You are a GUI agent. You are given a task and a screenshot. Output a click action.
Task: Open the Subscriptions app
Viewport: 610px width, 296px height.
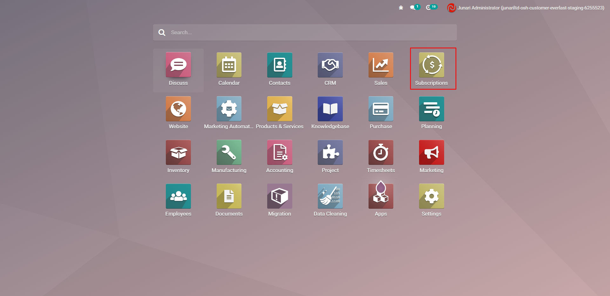[431, 65]
